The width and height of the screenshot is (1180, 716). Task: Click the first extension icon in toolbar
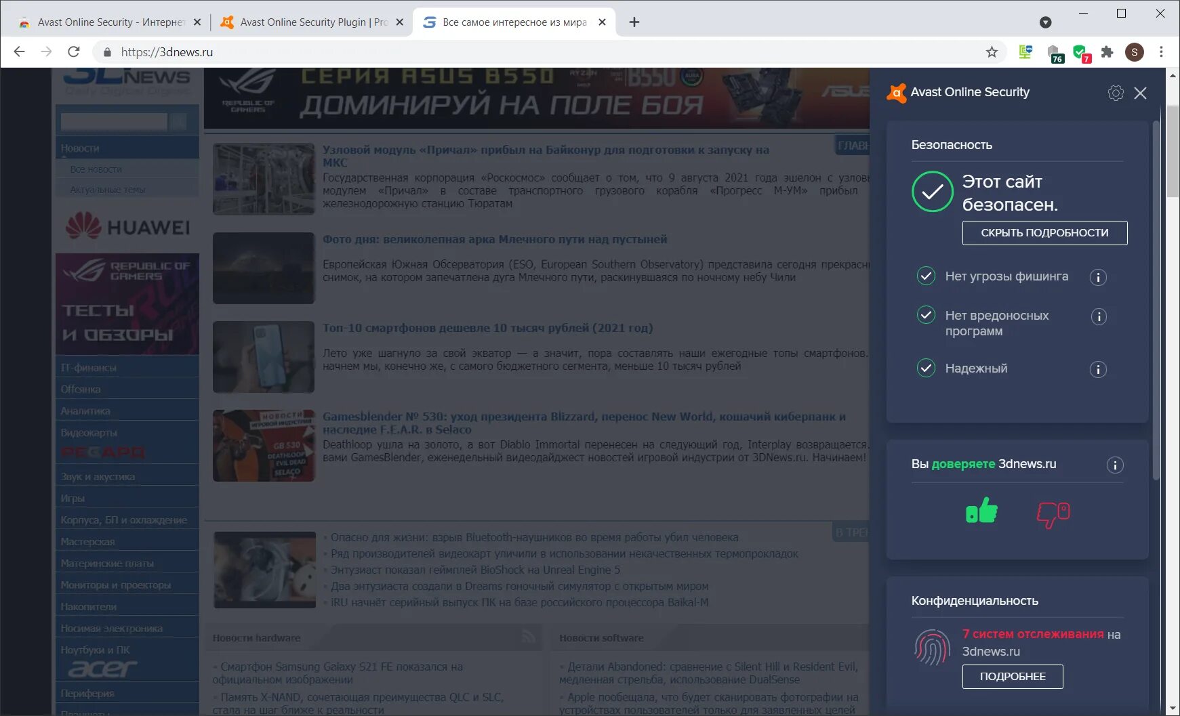[1025, 52]
